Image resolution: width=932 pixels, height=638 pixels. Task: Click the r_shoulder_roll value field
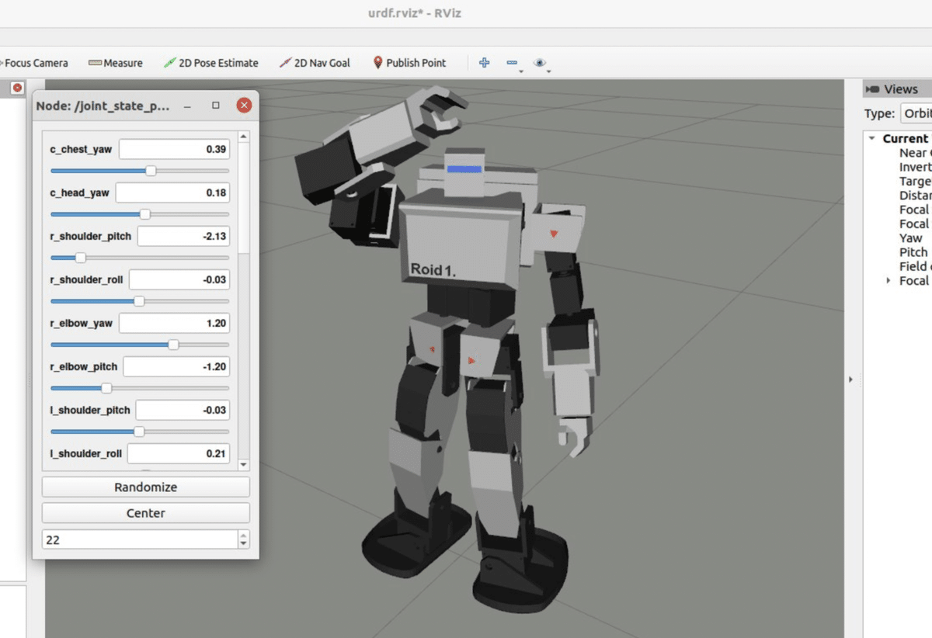coord(179,279)
